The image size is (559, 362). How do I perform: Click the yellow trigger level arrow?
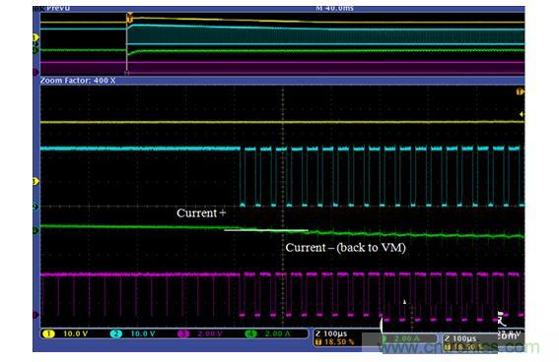522,114
